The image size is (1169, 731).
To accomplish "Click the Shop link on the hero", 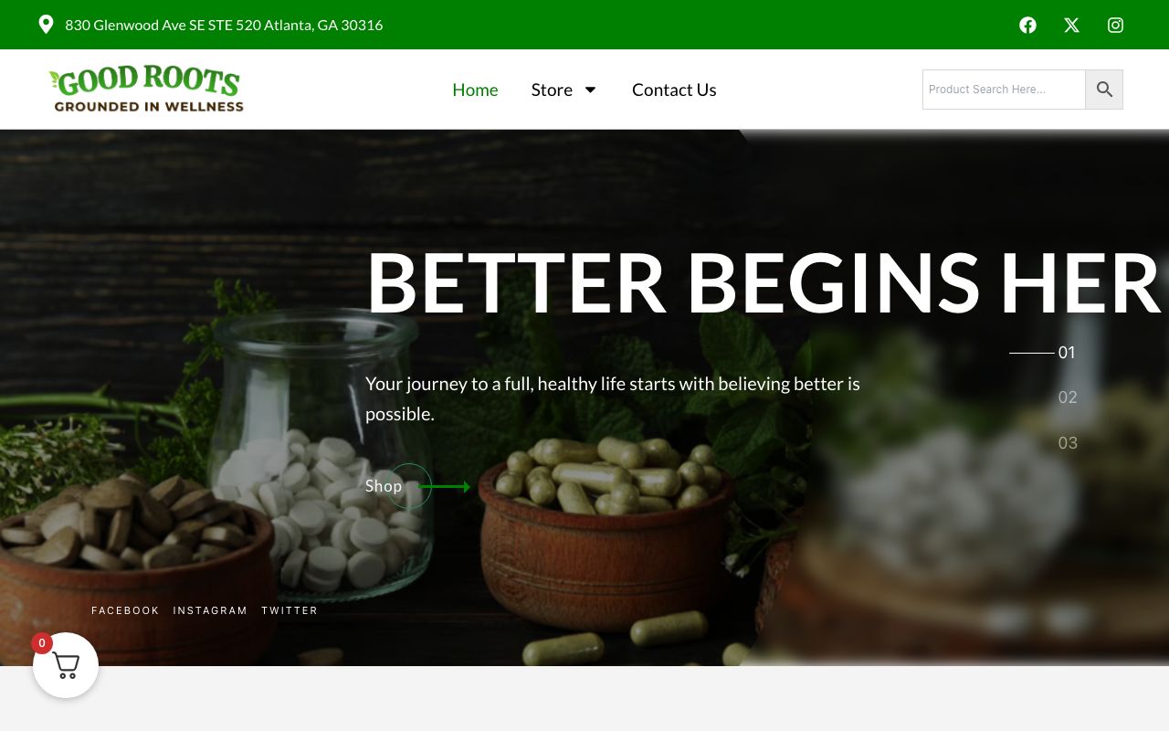I will pyautogui.click(x=384, y=486).
